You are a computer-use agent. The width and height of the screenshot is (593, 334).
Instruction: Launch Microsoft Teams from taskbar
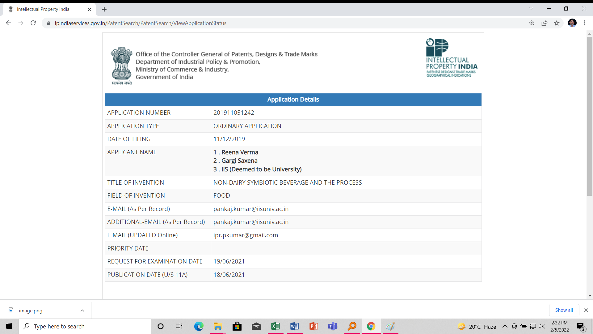tap(333, 326)
